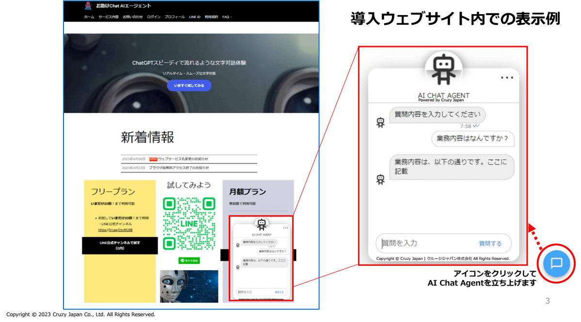Click robot avatar beside 業務内容は、以下の通りです reply

click(380, 180)
